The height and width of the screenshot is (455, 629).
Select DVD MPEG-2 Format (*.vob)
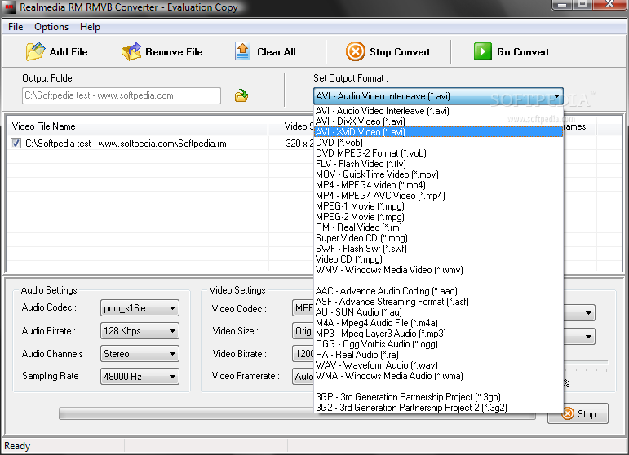click(438, 153)
